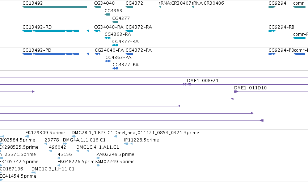
Task: Select AM02249.5prime label
Action: tap(116, 162)
